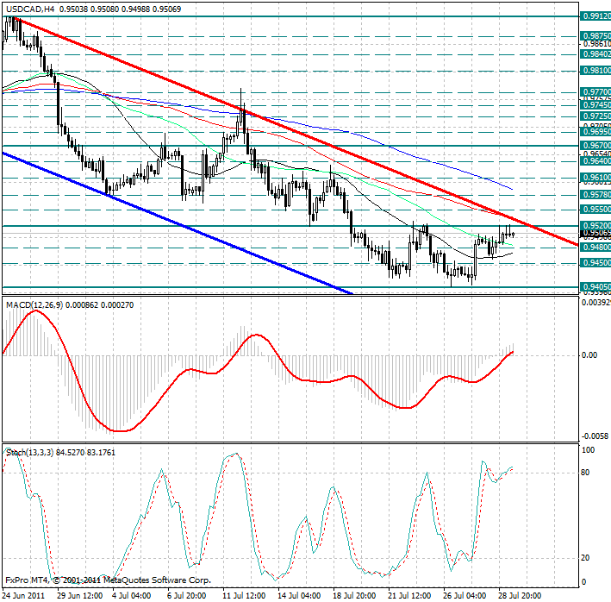Click the 0.9405 price level label

coord(594,287)
